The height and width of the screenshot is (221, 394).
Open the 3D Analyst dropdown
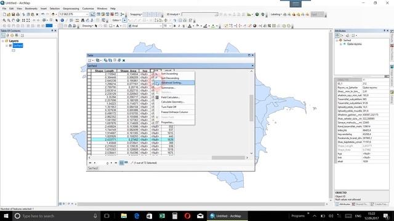[x=173, y=15]
